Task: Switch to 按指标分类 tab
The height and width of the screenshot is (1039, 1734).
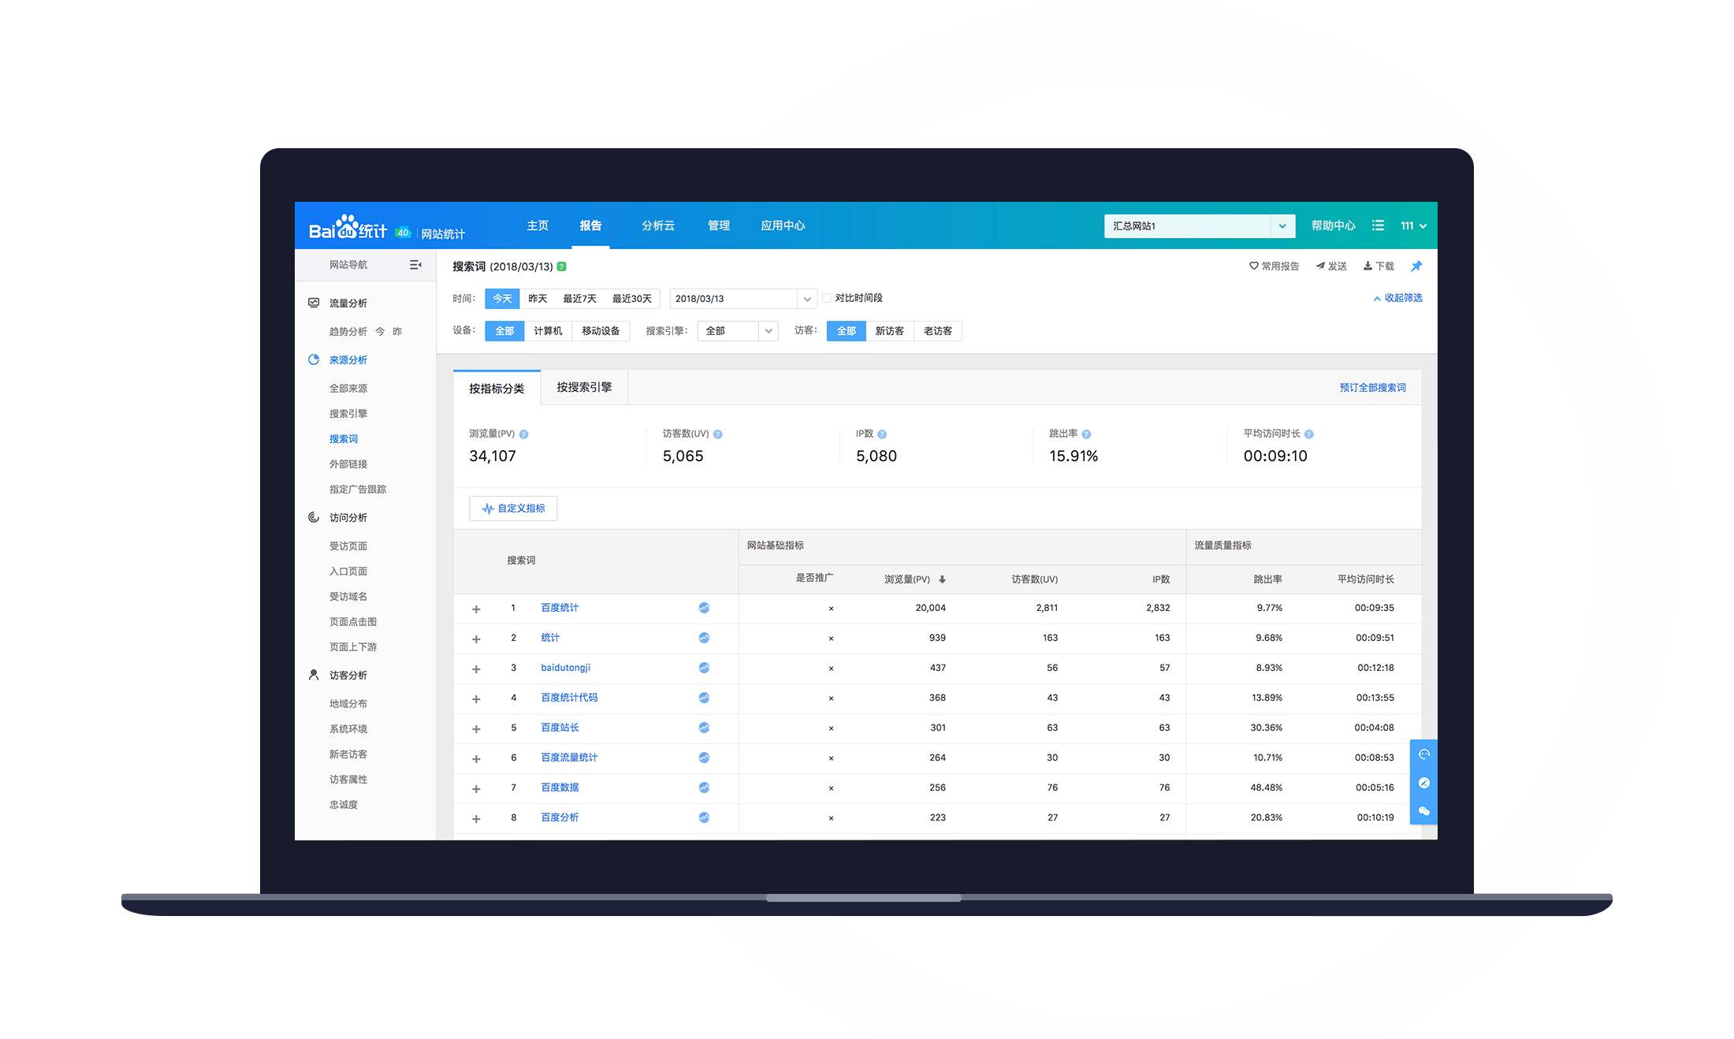Action: coord(497,388)
